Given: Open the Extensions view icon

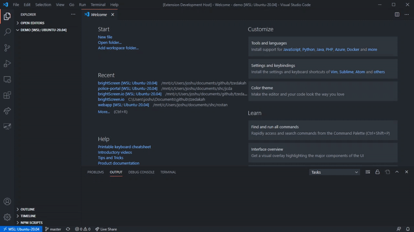Looking at the screenshot, I should click(7, 95).
